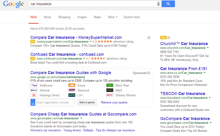
Task: Focus Enter registration number field
Action: 55,102
